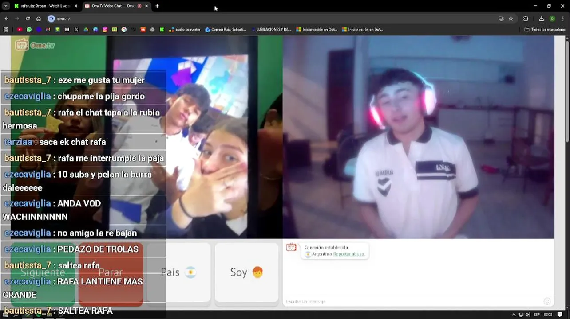
Task: Click the Escribe un mensaje input field
Action: [413, 301]
